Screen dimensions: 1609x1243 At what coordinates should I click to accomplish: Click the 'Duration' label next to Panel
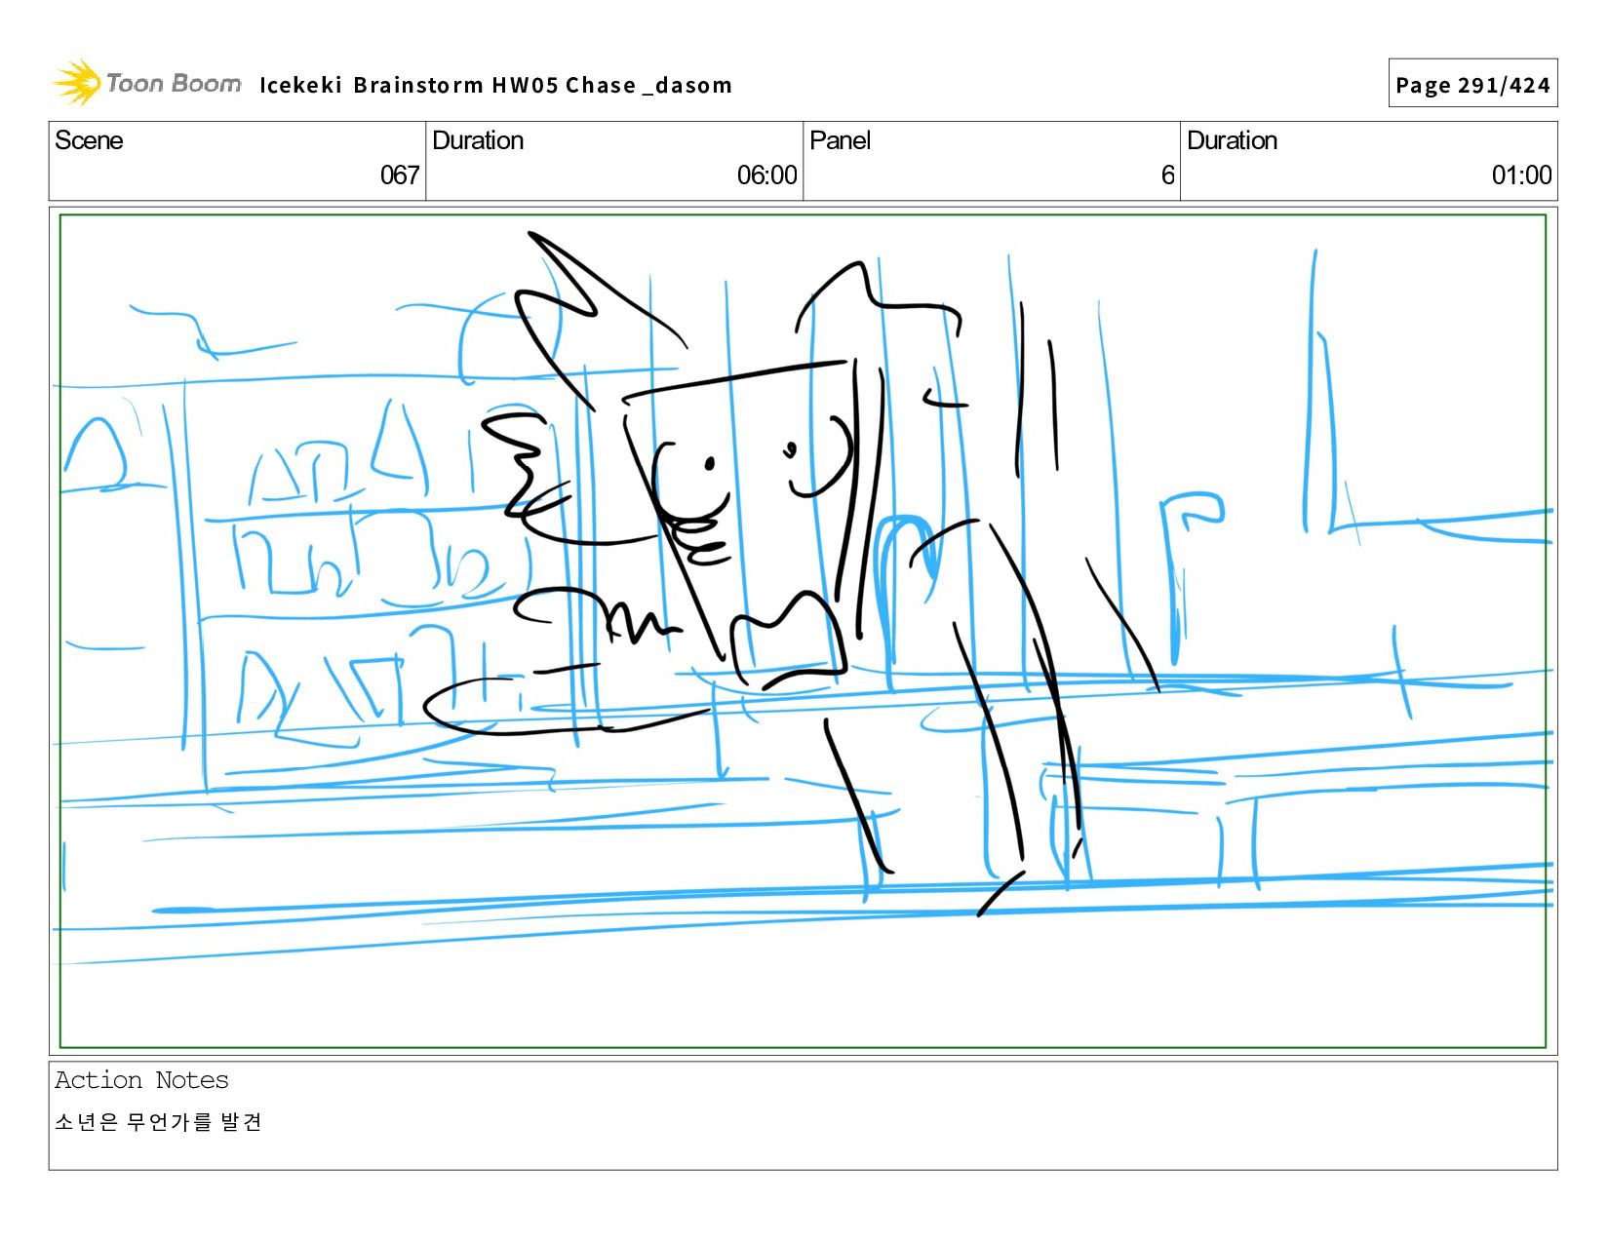click(x=1232, y=140)
